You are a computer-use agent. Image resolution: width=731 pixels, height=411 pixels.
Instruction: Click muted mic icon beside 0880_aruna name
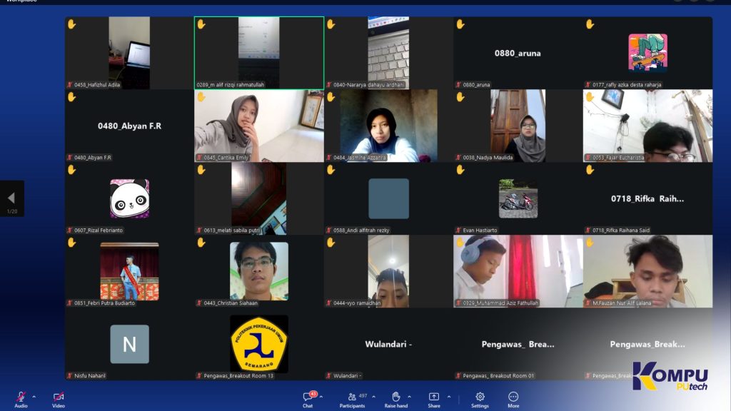458,85
